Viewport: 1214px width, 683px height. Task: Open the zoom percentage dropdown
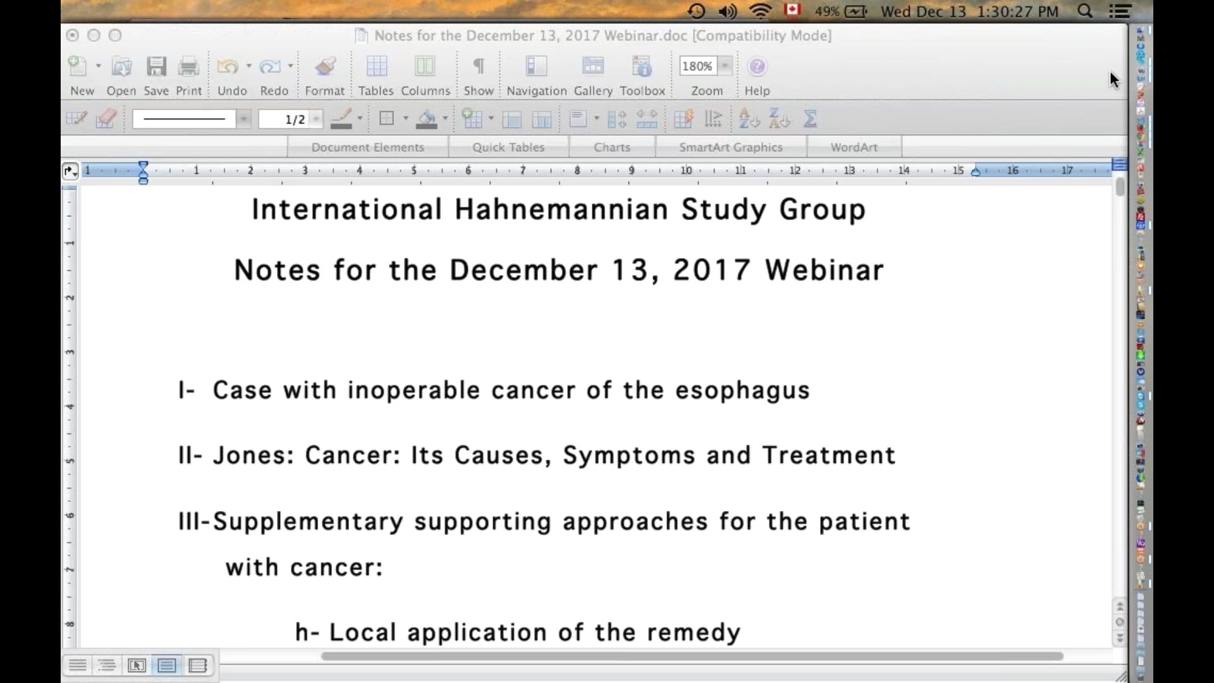click(726, 66)
